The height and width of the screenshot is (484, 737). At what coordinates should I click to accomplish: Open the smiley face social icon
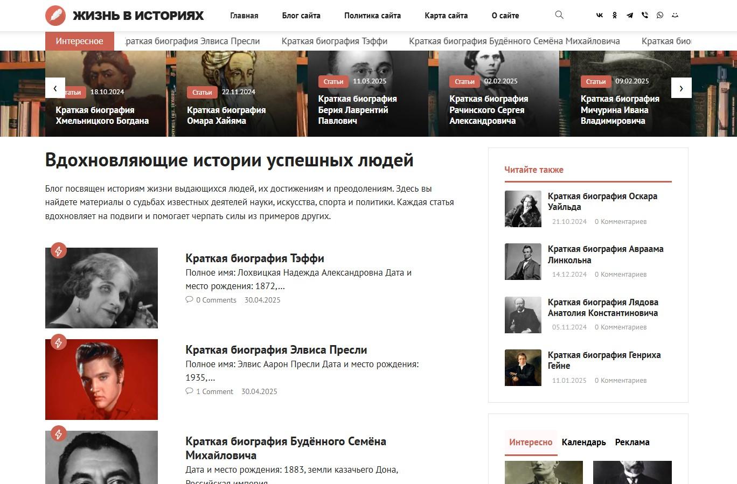[675, 15]
